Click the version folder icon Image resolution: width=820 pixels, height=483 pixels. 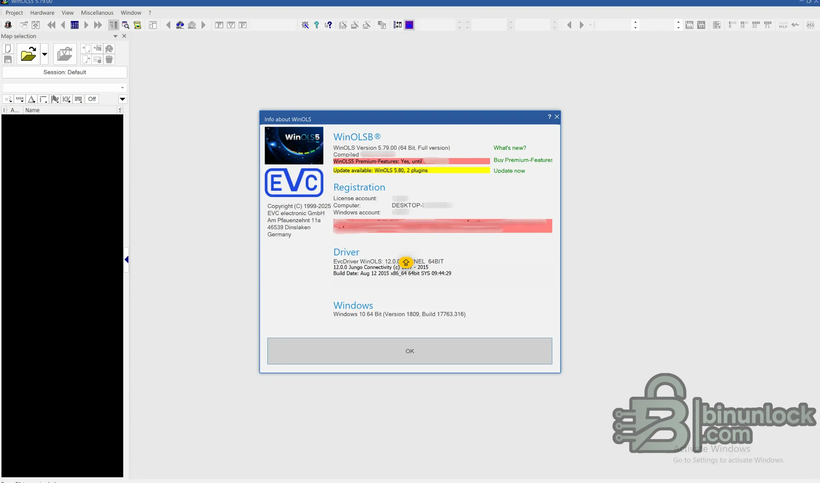click(x=65, y=54)
